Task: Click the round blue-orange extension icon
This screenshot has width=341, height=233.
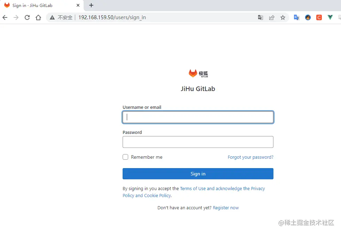Action: tap(308, 17)
